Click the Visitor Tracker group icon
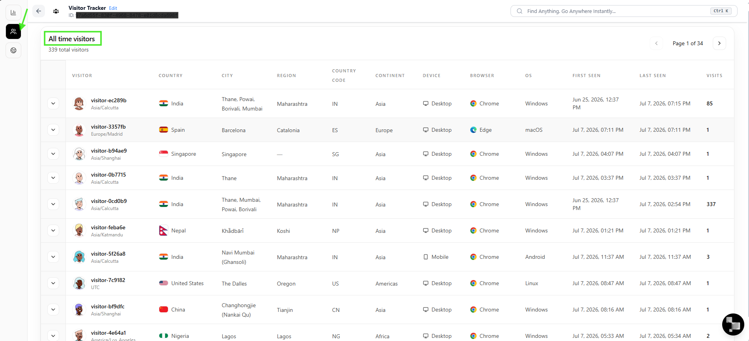This screenshot has width=749, height=341. click(56, 11)
